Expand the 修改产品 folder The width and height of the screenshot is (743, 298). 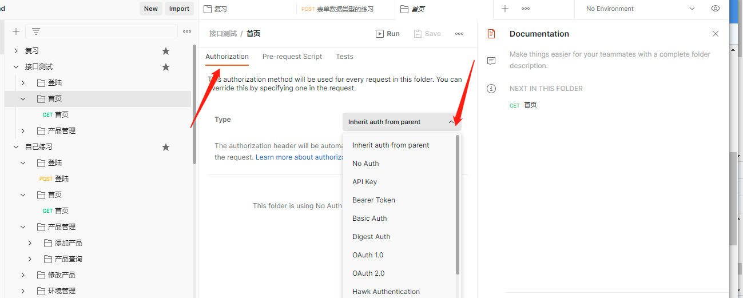click(23, 275)
